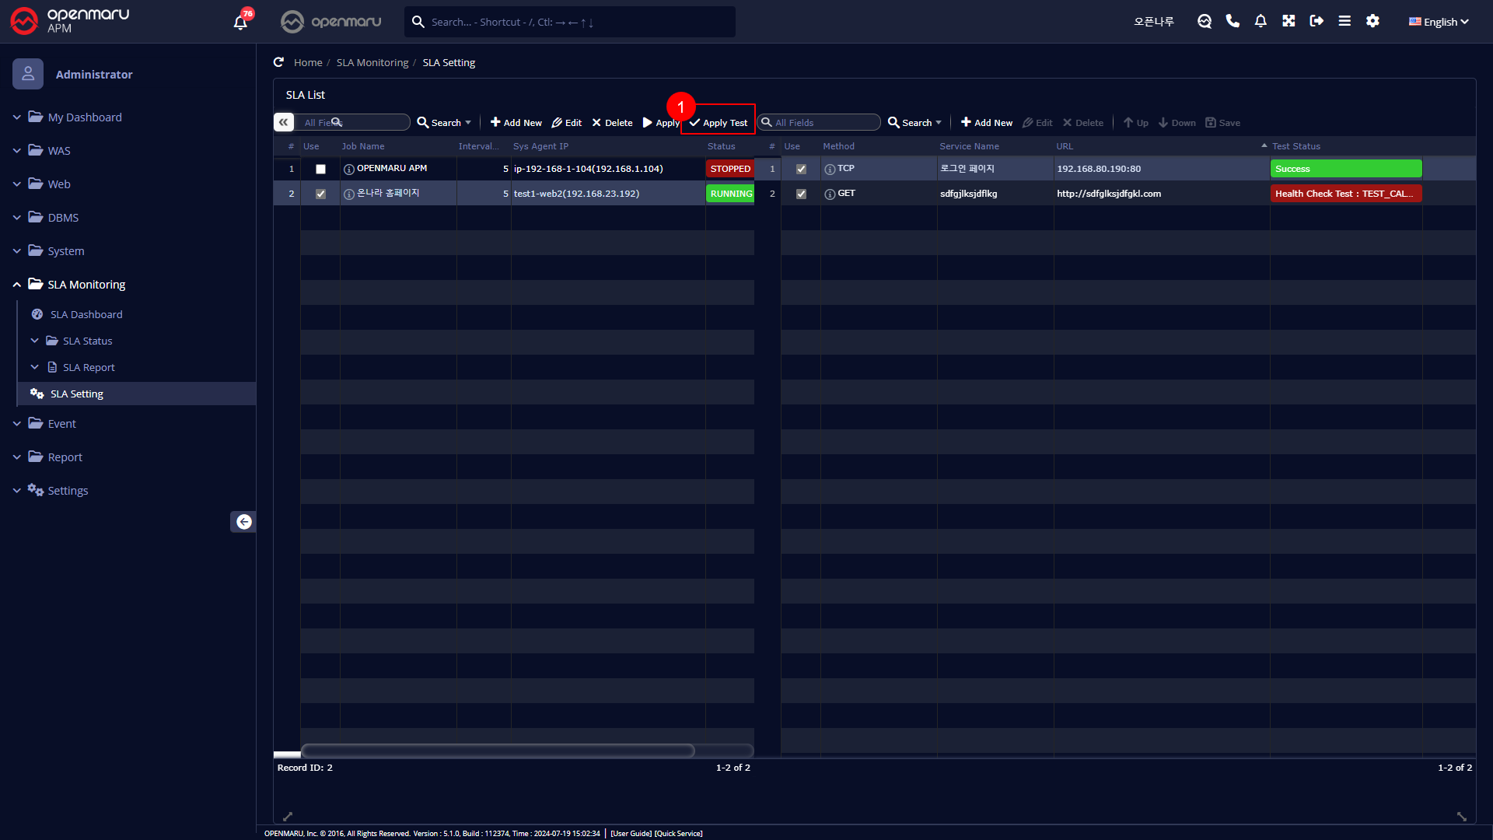Click the Apply Test button
Screen dimensions: 1493x840
[x=719, y=123]
